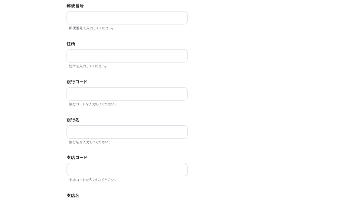Focus the 住所 text box

tap(127, 56)
